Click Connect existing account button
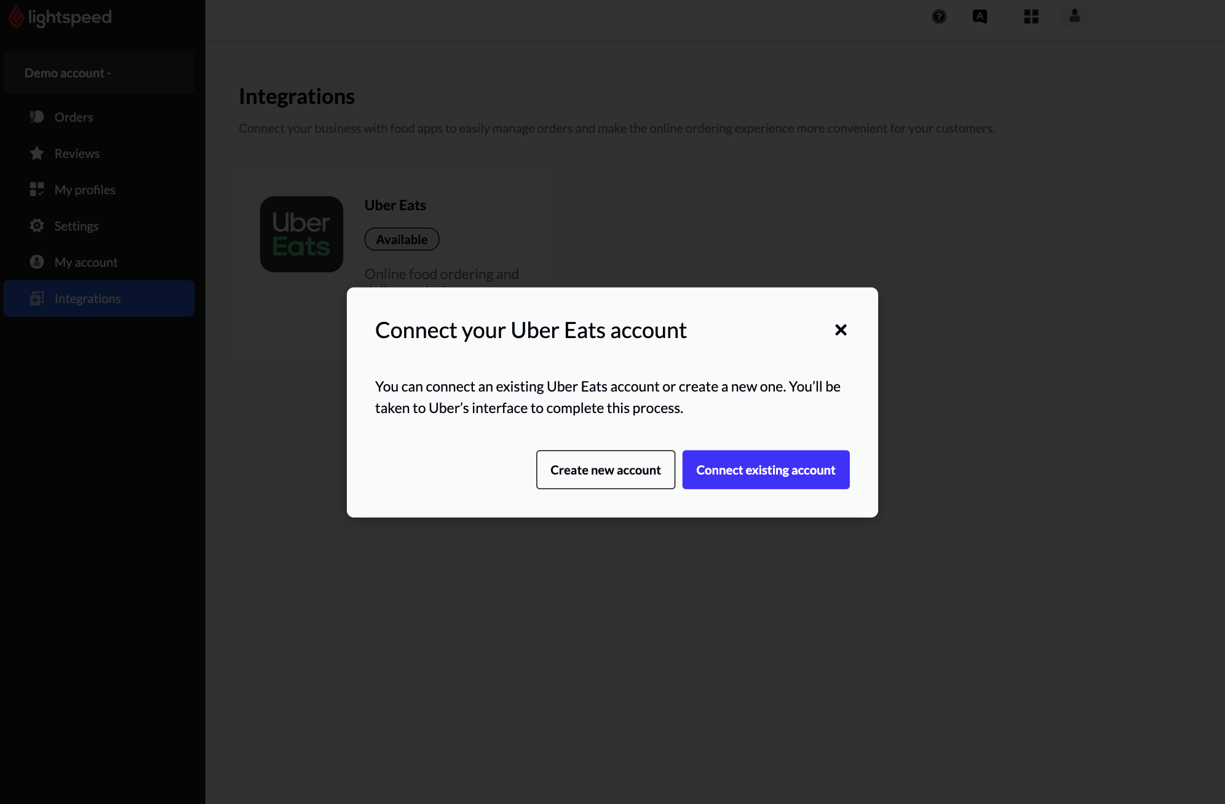1225x804 pixels. pyautogui.click(x=766, y=469)
